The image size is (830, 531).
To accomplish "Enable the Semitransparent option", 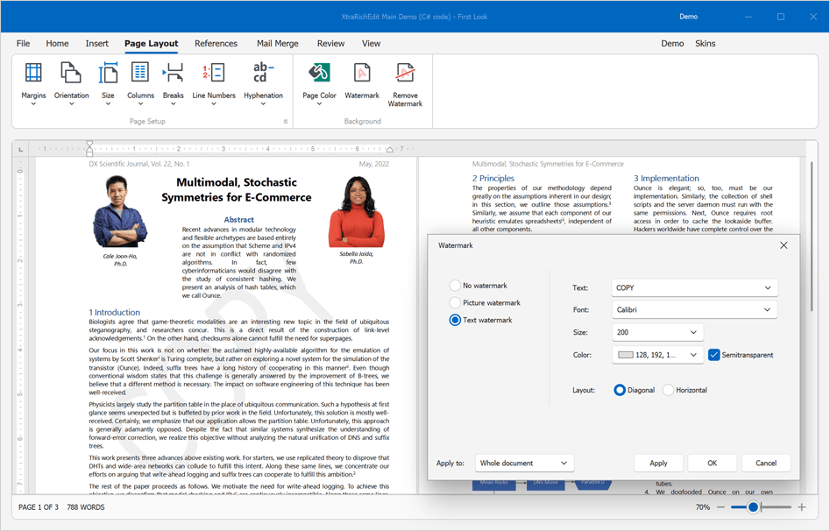I will 716,355.
